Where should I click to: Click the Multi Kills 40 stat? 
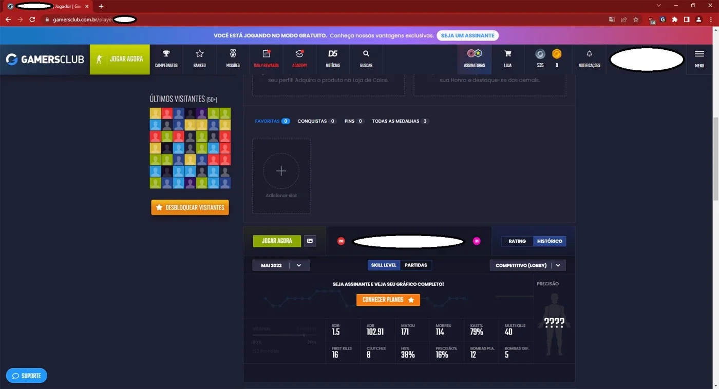515,329
